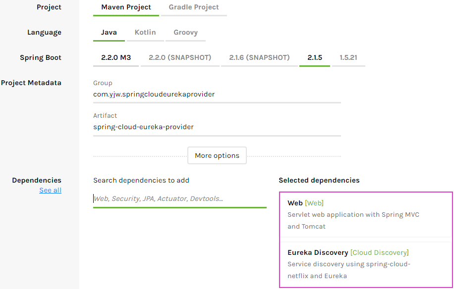This screenshot has height=289, width=454.
Task: Focus the dependency search box
Action: pyautogui.click(x=180, y=199)
